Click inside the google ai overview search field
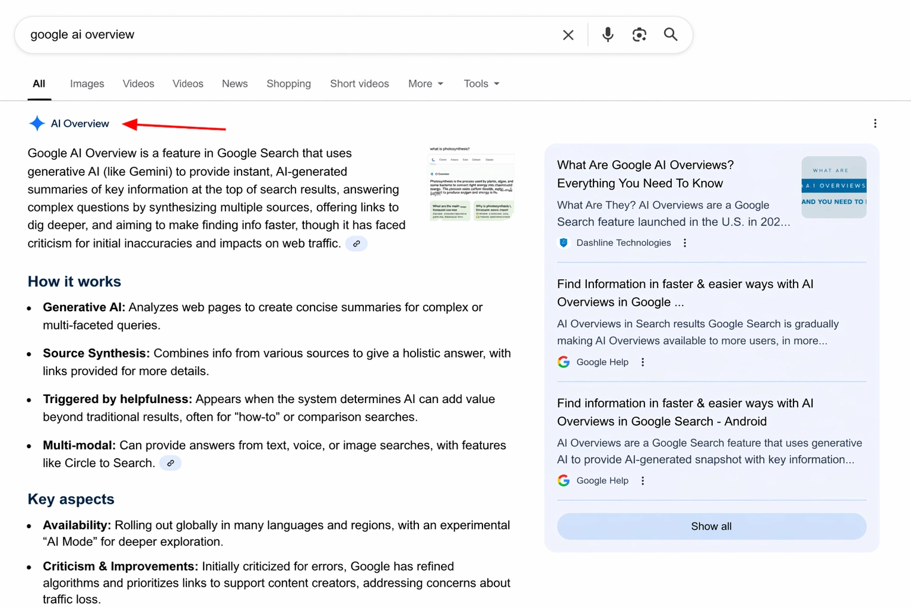 (285, 34)
